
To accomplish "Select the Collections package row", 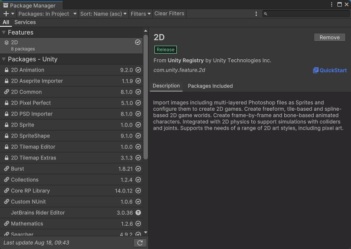I will [x=71, y=180].
